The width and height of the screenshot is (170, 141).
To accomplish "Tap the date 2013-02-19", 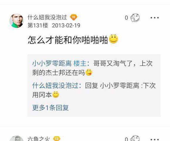I will 66,26.
